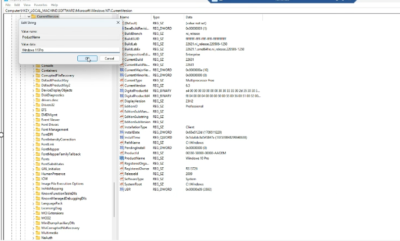This screenshot has width=400, height=241.
Task: Select the DefaultProductKey2 folder icon
Action: click(38, 85)
